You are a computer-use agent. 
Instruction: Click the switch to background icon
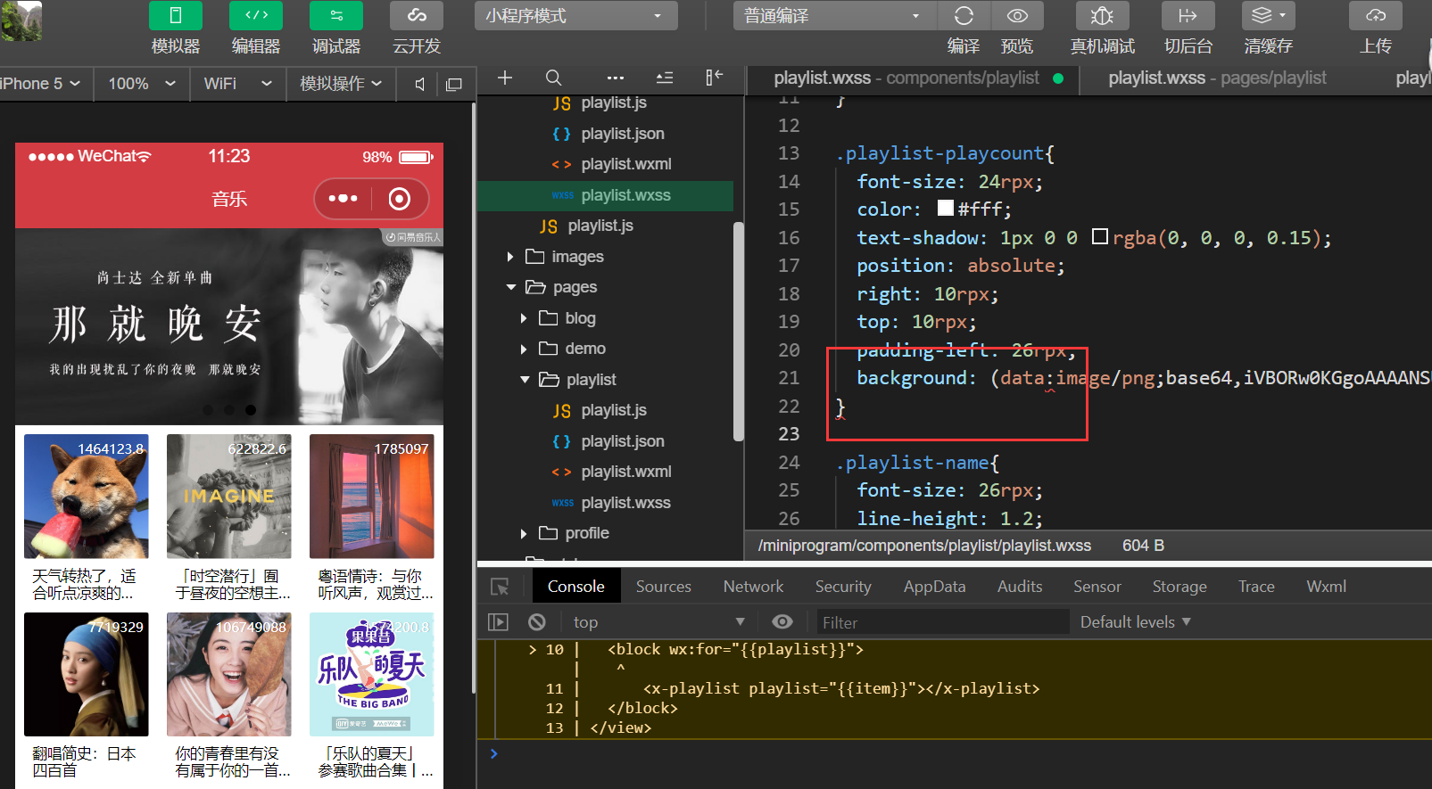pyautogui.click(x=1188, y=16)
